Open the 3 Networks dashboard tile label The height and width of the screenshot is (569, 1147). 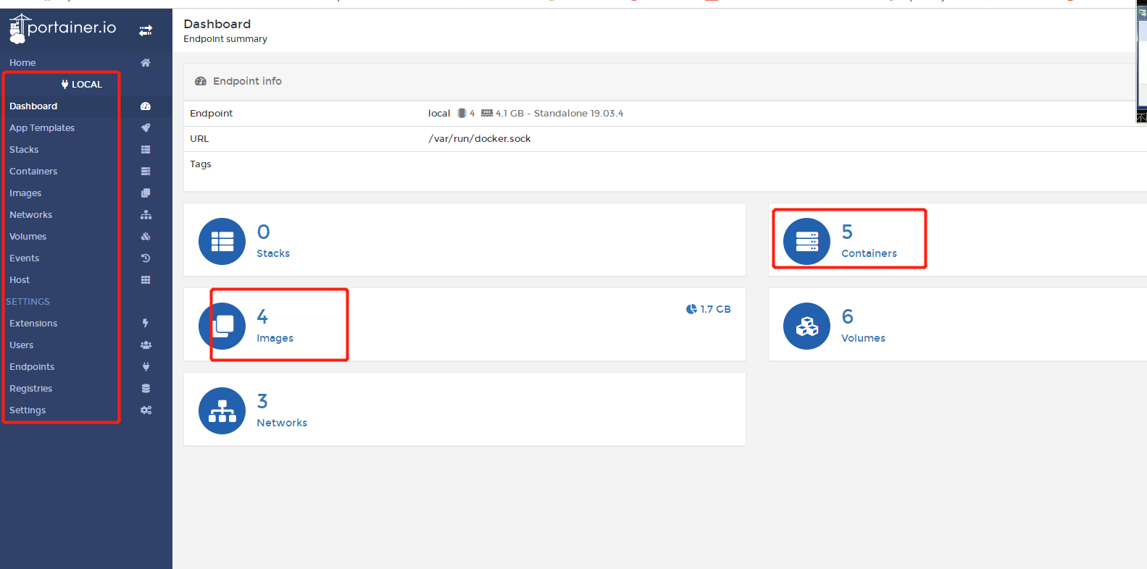pyautogui.click(x=282, y=423)
